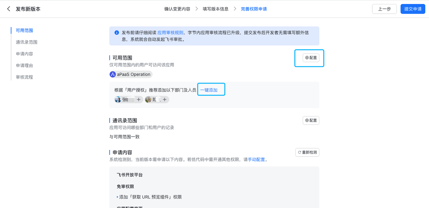The width and height of the screenshot is (429, 208).
Task: Open 配置 for 通讯录范围 section
Action: coord(311,121)
